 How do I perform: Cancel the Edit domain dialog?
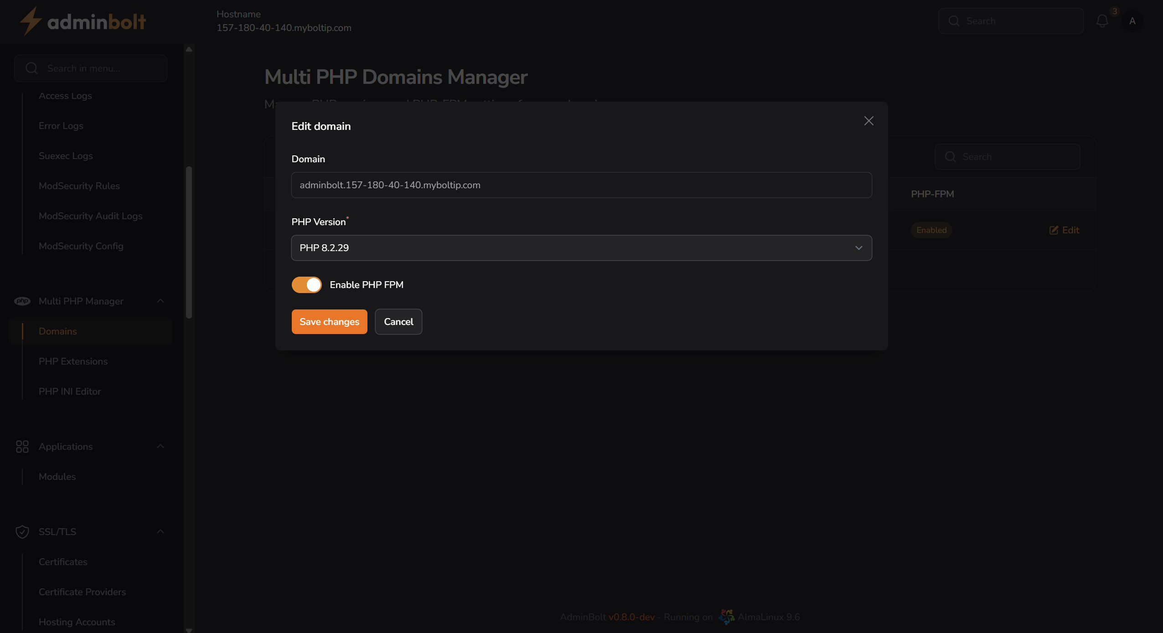[398, 321]
